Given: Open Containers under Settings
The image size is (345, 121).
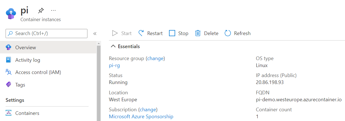Looking at the screenshot, I should (27, 113).
